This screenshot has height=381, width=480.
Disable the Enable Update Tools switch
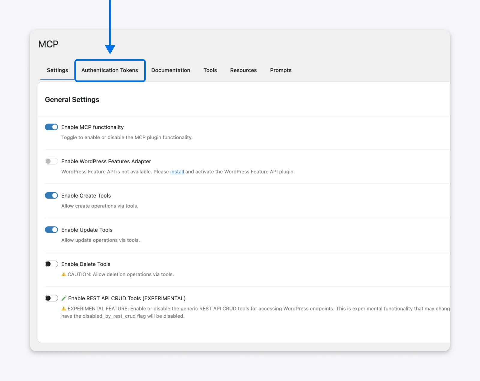[x=51, y=230]
